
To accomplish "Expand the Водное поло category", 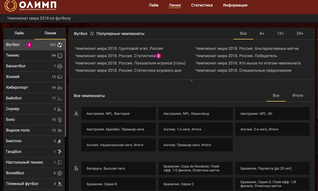I will click(x=29, y=130).
